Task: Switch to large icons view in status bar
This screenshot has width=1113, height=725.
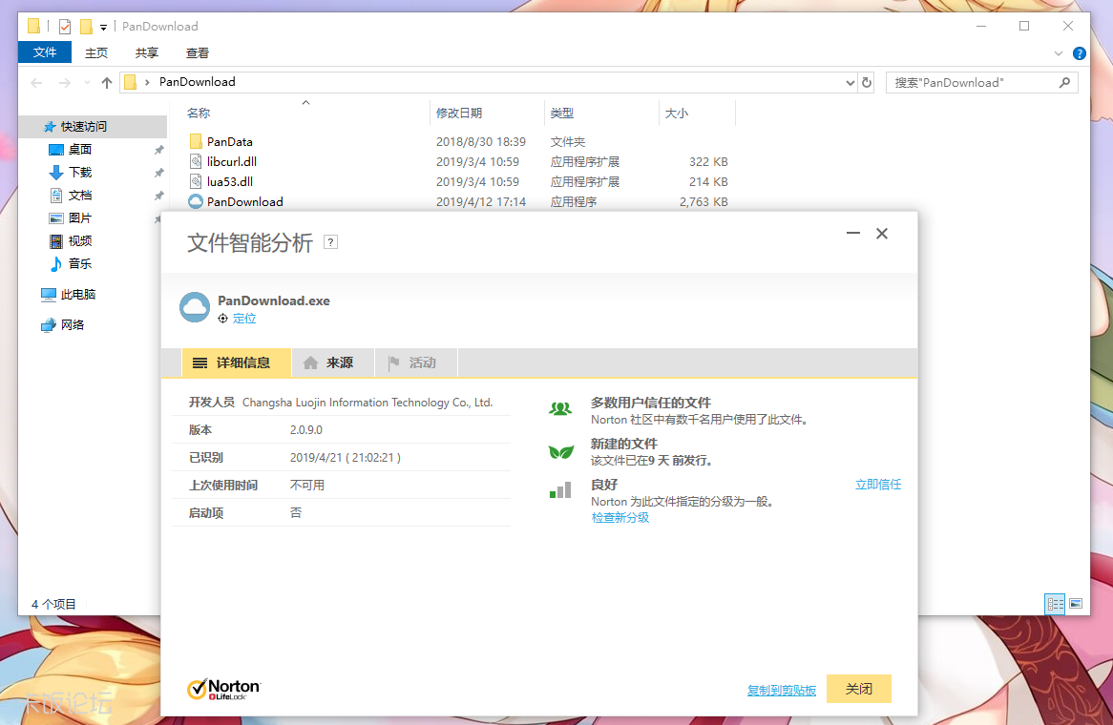Action: tap(1076, 604)
